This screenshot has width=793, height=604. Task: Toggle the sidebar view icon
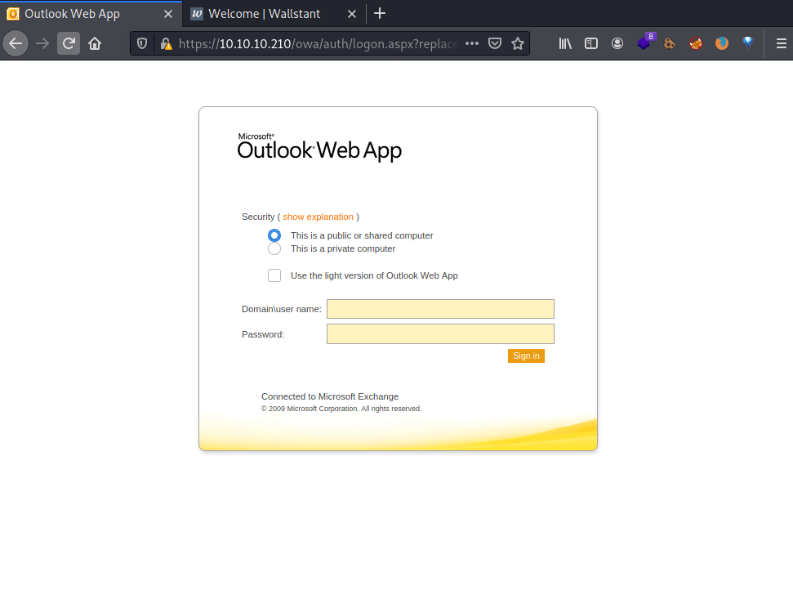coord(591,43)
